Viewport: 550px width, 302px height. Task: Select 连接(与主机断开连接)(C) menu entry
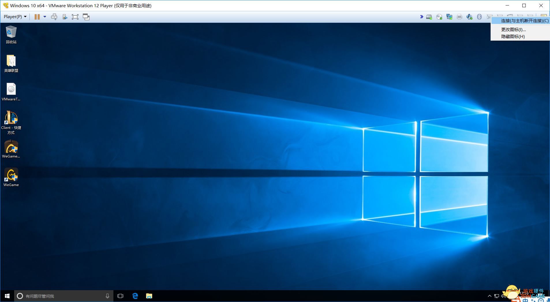point(520,21)
